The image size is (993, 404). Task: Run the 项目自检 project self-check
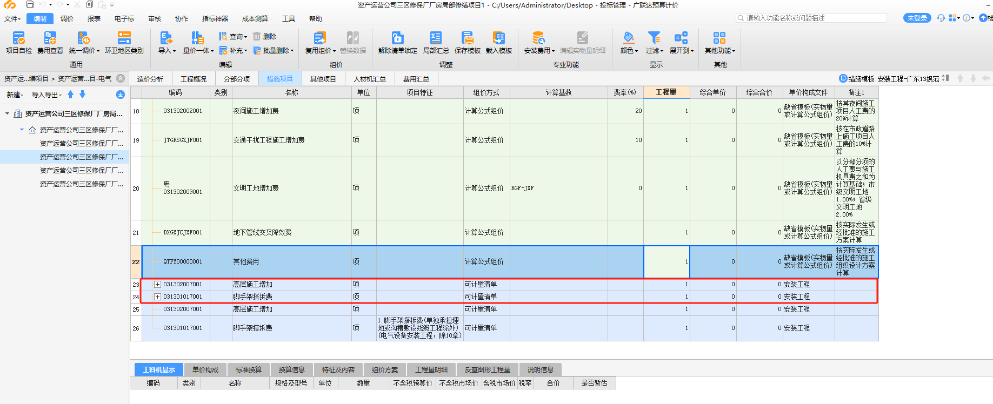[19, 42]
